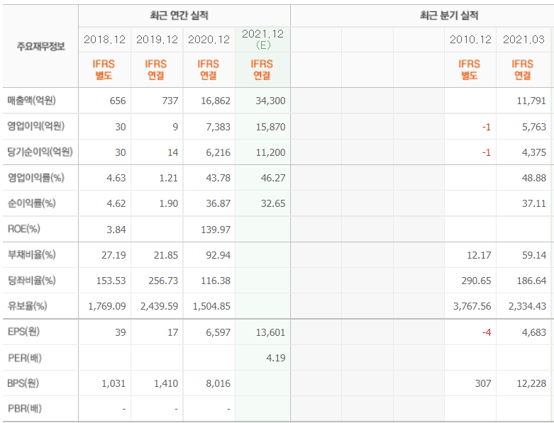Click the BPS value 307
The width and height of the screenshot is (554, 423).
(483, 383)
